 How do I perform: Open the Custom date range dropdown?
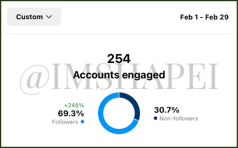[34, 17]
